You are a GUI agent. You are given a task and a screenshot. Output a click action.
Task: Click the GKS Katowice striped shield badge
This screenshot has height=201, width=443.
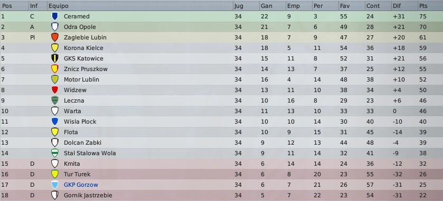coord(54,58)
